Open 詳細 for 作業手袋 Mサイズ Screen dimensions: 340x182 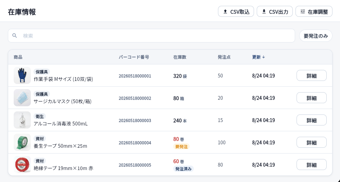(312, 76)
